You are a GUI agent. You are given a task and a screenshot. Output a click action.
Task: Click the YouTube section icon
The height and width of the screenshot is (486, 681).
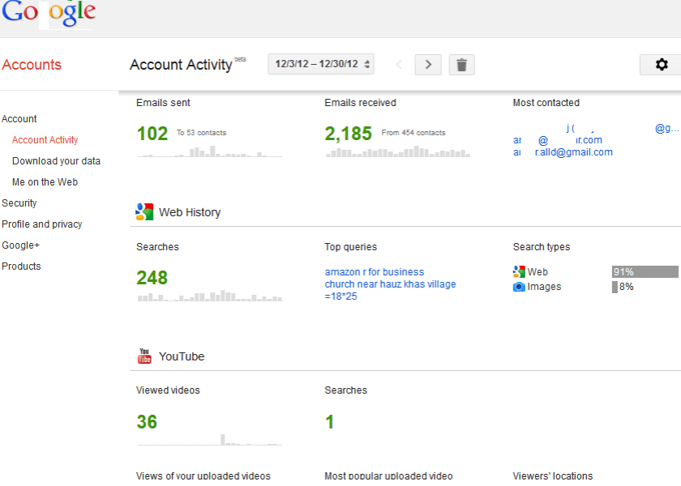coord(144,356)
